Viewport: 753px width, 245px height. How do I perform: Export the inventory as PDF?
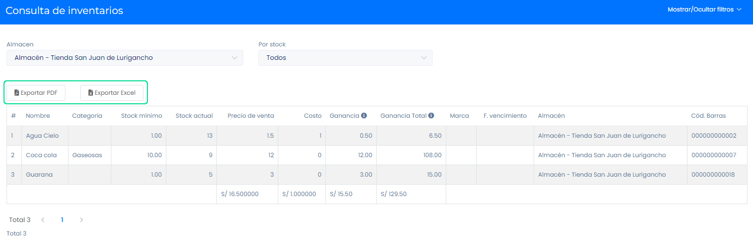point(36,93)
